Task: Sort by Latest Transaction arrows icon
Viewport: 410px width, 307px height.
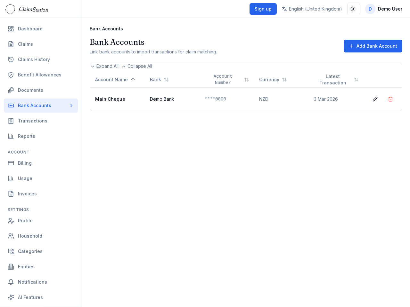Action: click(x=356, y=80)
